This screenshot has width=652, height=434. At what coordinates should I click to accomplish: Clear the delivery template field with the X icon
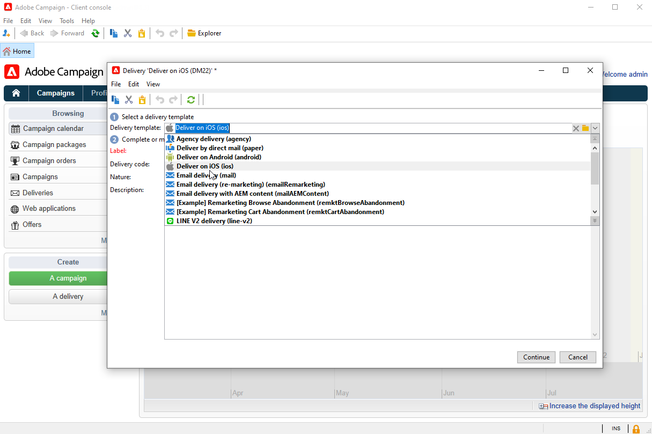[576, 128]
